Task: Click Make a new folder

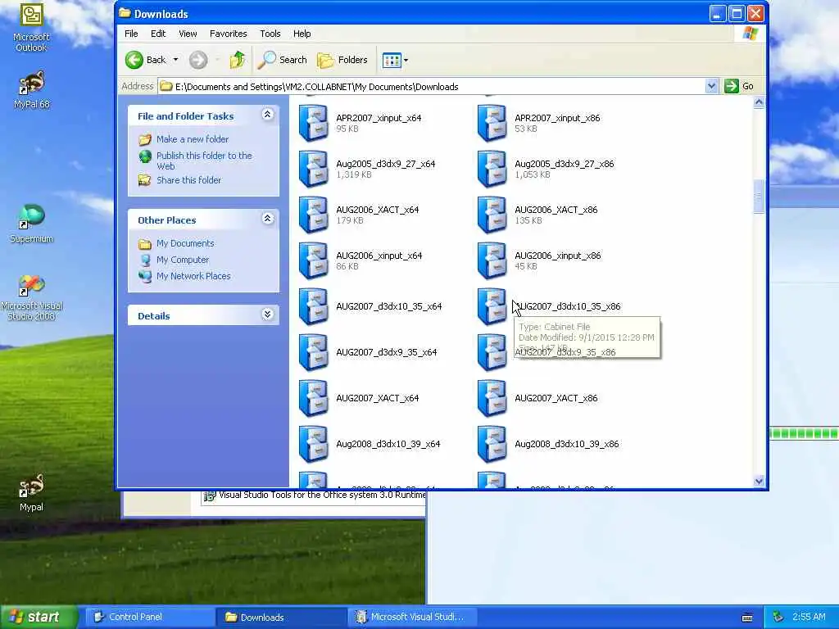Action: click(192, 139)
